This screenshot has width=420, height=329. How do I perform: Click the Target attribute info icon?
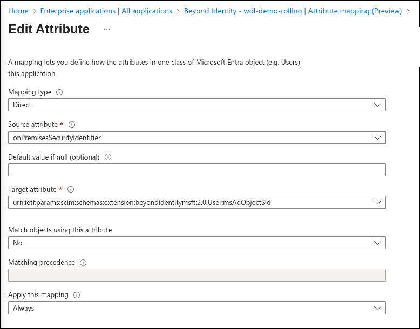(x=71, y=190)
